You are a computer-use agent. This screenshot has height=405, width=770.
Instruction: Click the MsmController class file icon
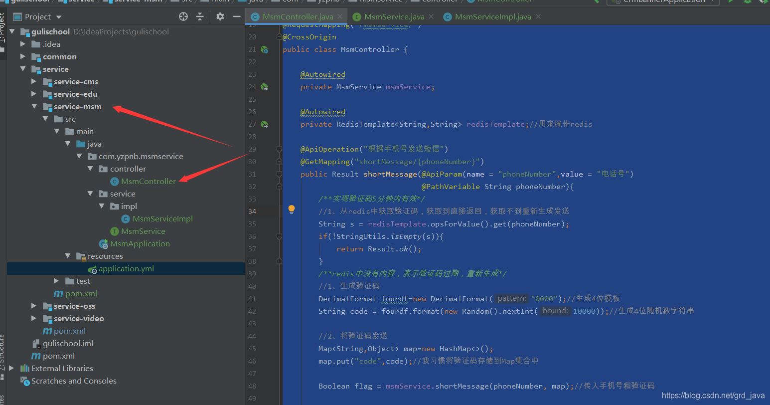[115, 182]
